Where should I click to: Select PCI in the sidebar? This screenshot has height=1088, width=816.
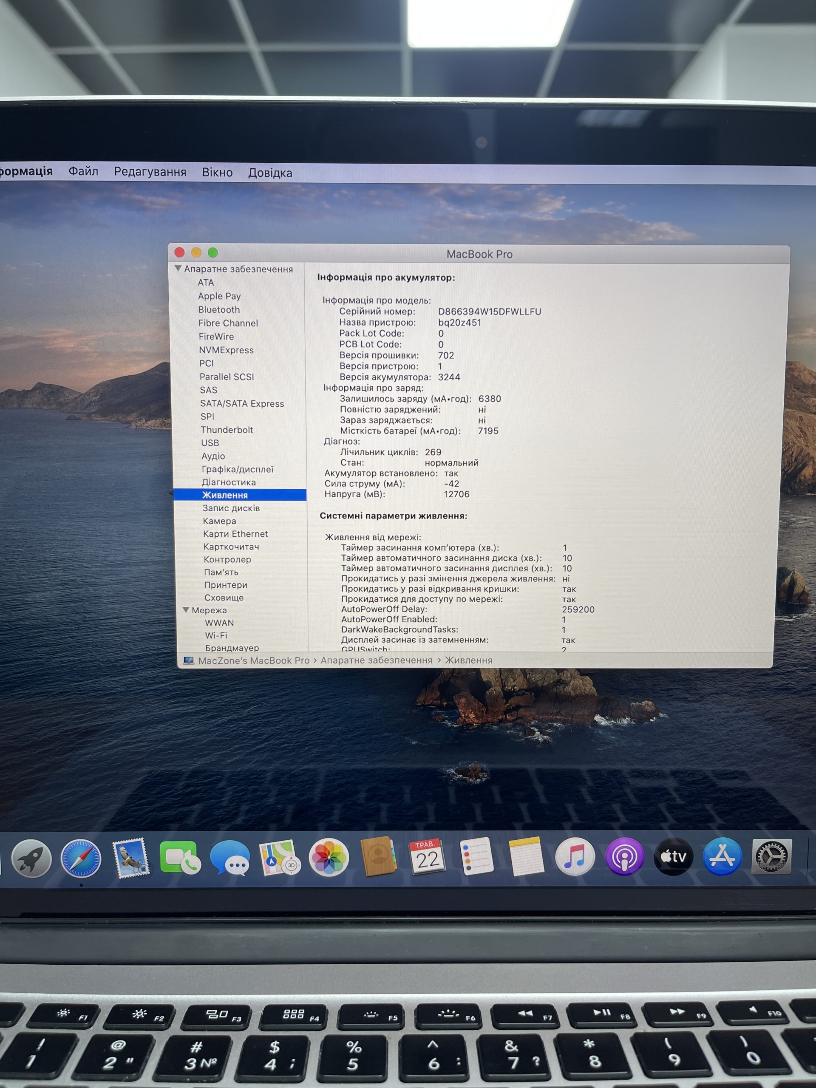[x=207, y=363]
